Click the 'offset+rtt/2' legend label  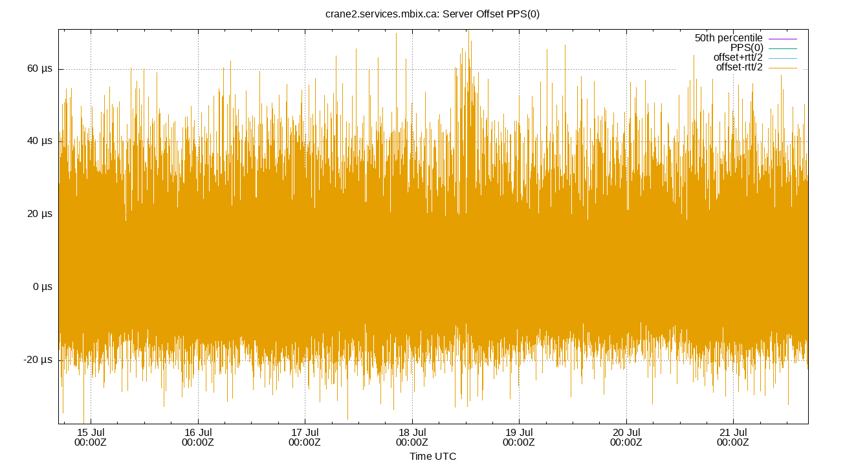coord(738,57)
